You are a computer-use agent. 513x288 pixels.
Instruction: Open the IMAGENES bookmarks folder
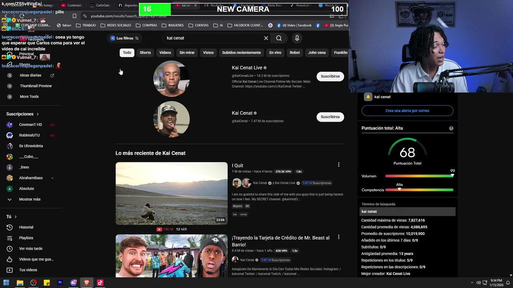click(x=172, y=25)
